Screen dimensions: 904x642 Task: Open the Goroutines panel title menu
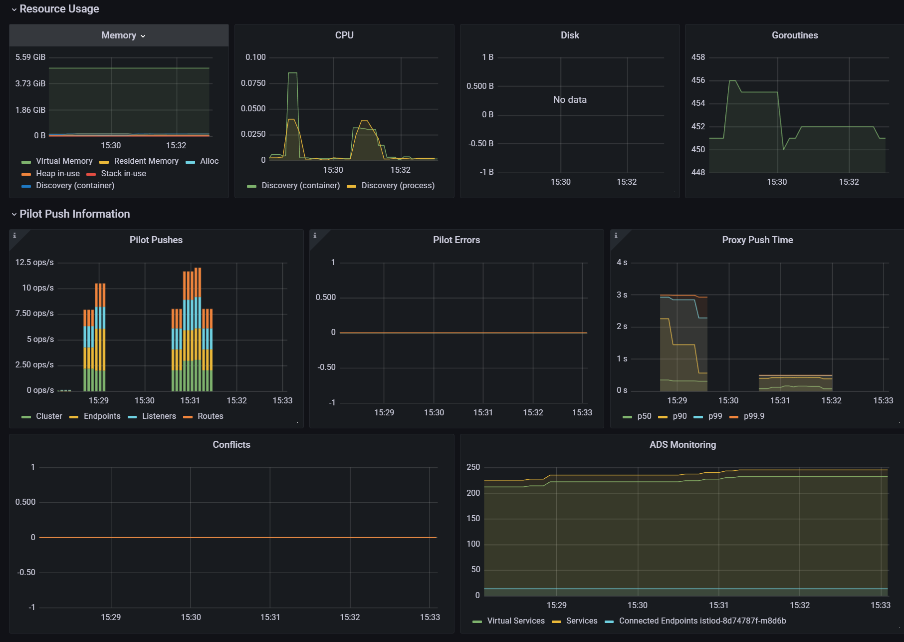pyautogui.click(x=795, y=35)
